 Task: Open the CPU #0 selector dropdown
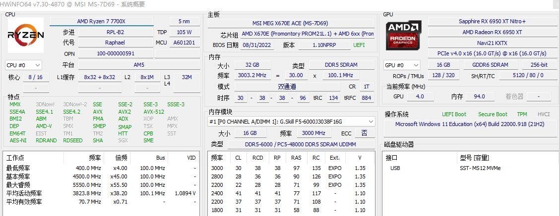pyautogui.click(x=23, y=65)
